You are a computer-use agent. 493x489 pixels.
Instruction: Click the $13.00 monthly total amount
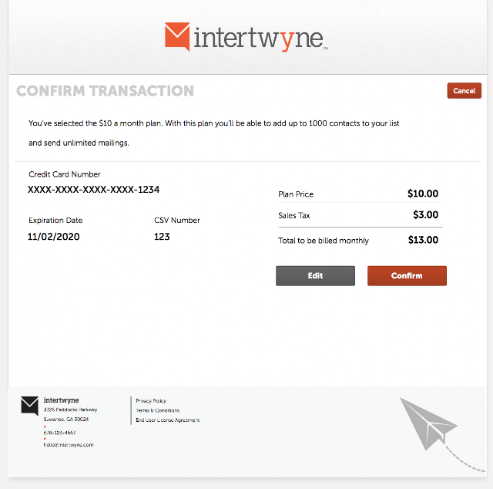click(423, 240)
